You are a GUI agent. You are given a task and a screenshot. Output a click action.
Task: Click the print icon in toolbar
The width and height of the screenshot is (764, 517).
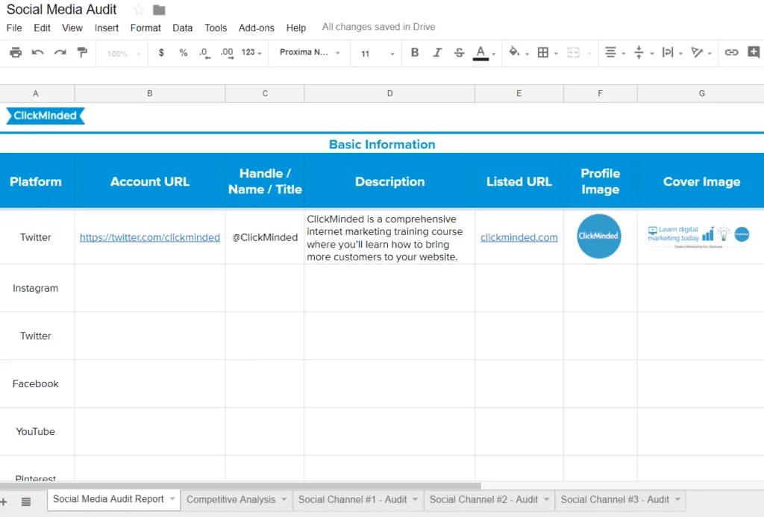coord(16,53)
